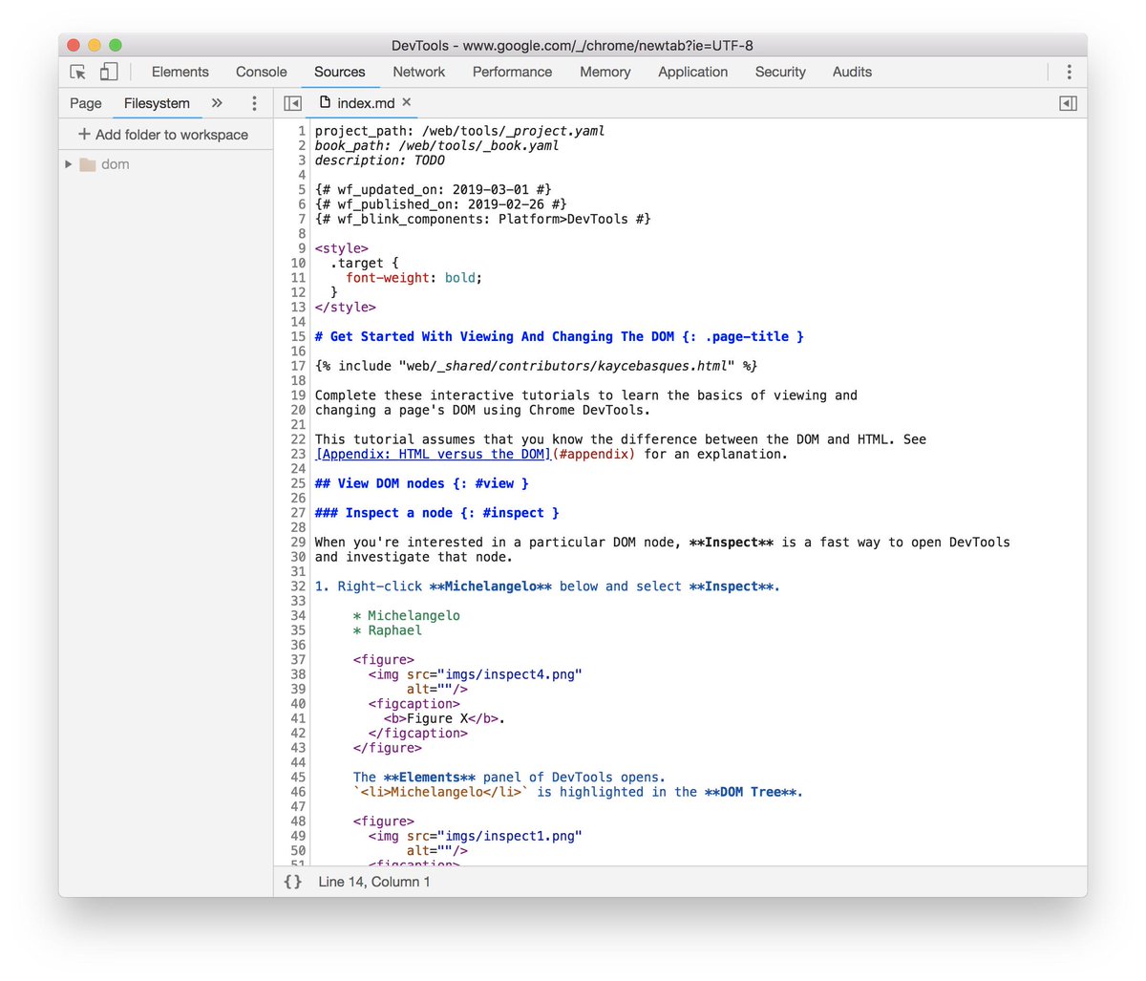The height and width of the screenshot is (981, 1146).
Task: Activate the inspect element picker icon
Action: coord(78,72)
